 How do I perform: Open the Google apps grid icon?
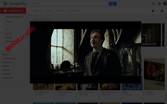click(153, 4)
